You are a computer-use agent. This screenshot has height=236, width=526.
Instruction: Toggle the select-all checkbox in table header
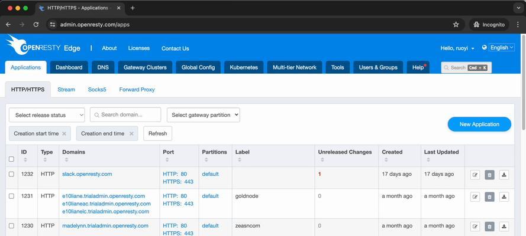(x=11, y=159)
